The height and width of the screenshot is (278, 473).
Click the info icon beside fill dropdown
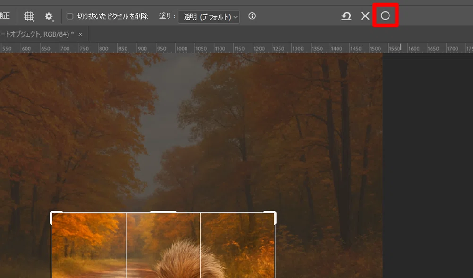pos(252,16)
